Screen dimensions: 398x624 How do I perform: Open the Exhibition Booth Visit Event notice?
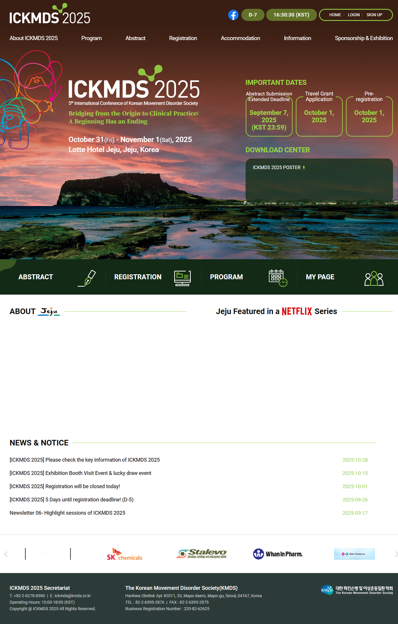80,473
